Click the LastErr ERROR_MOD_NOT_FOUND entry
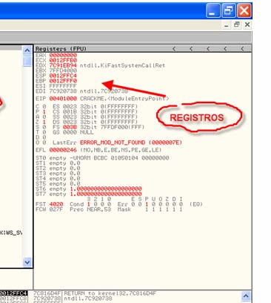 [x=131, y=143]
